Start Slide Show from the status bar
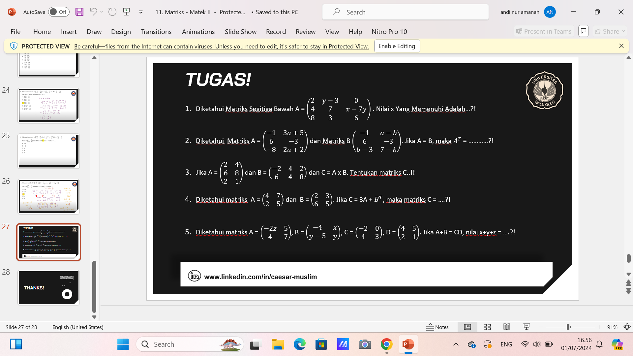This screenshot has height=356, width=633. click(527, 327)
